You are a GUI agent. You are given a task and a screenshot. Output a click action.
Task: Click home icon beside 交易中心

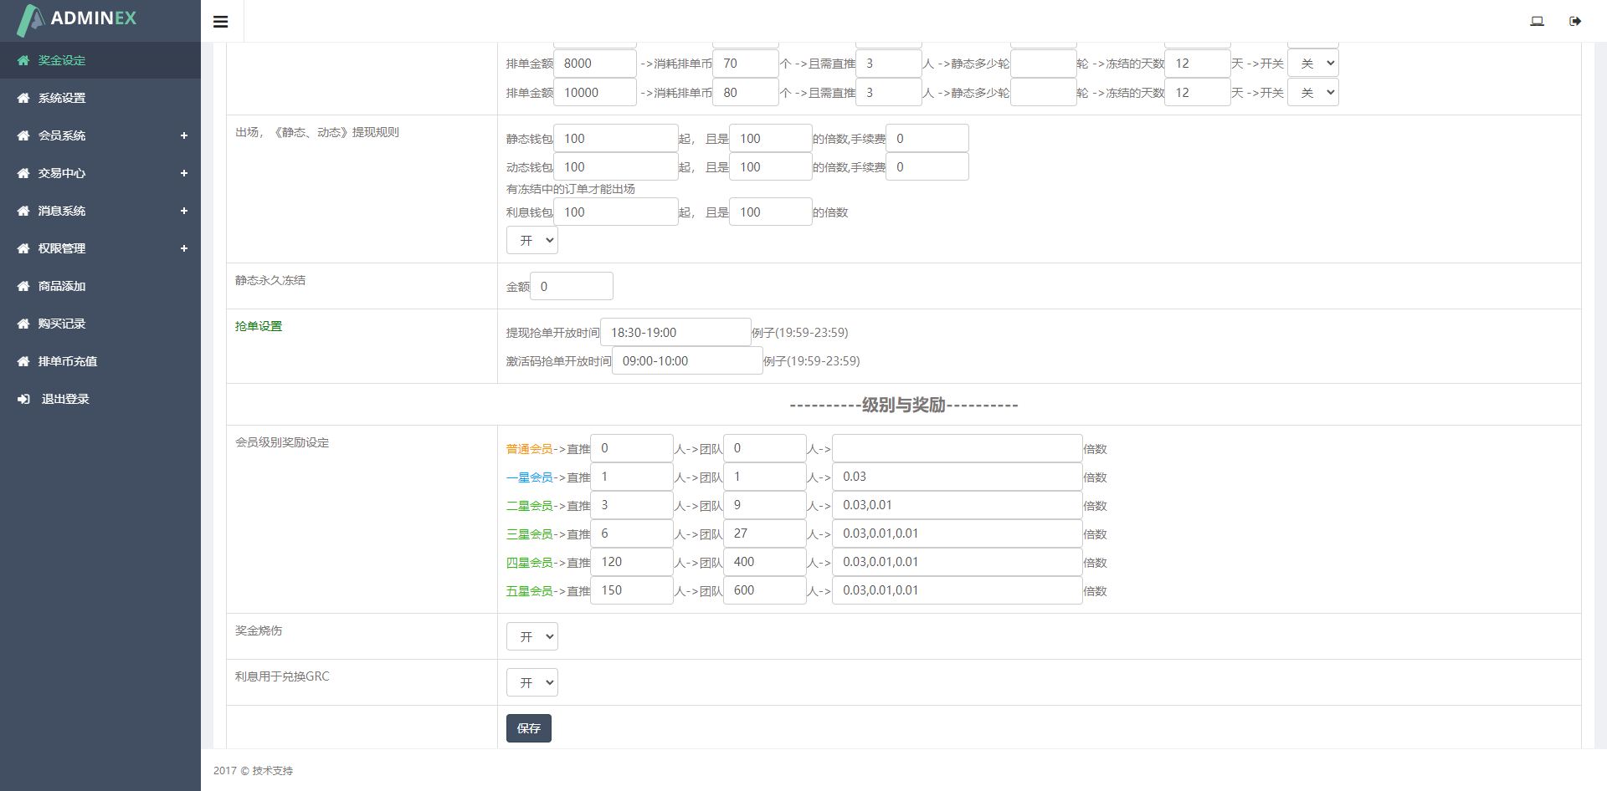point(23,173)
